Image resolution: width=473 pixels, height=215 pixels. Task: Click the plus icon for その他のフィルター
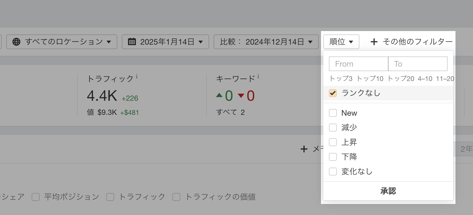pyautogui.click(x=374, y=42)
